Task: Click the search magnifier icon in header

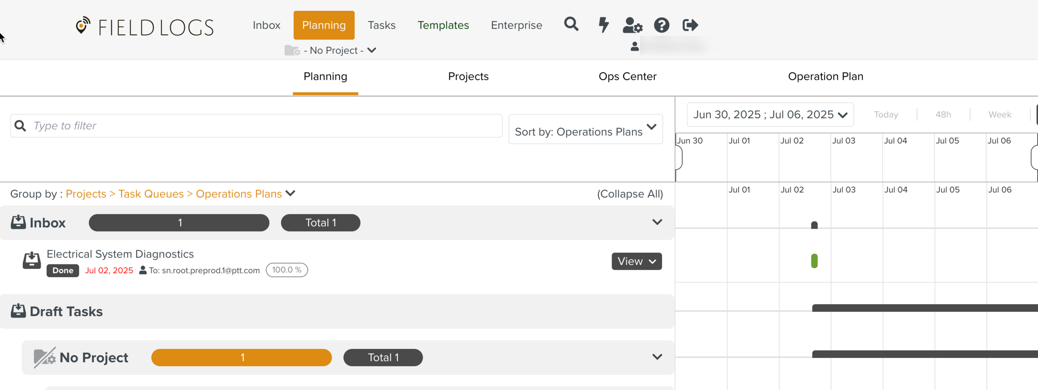Action: [x=571, y=24]
